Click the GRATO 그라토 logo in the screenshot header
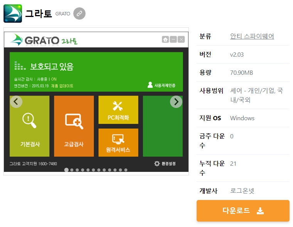The width and height of the screenshot is (293, 227). point(44,40)
